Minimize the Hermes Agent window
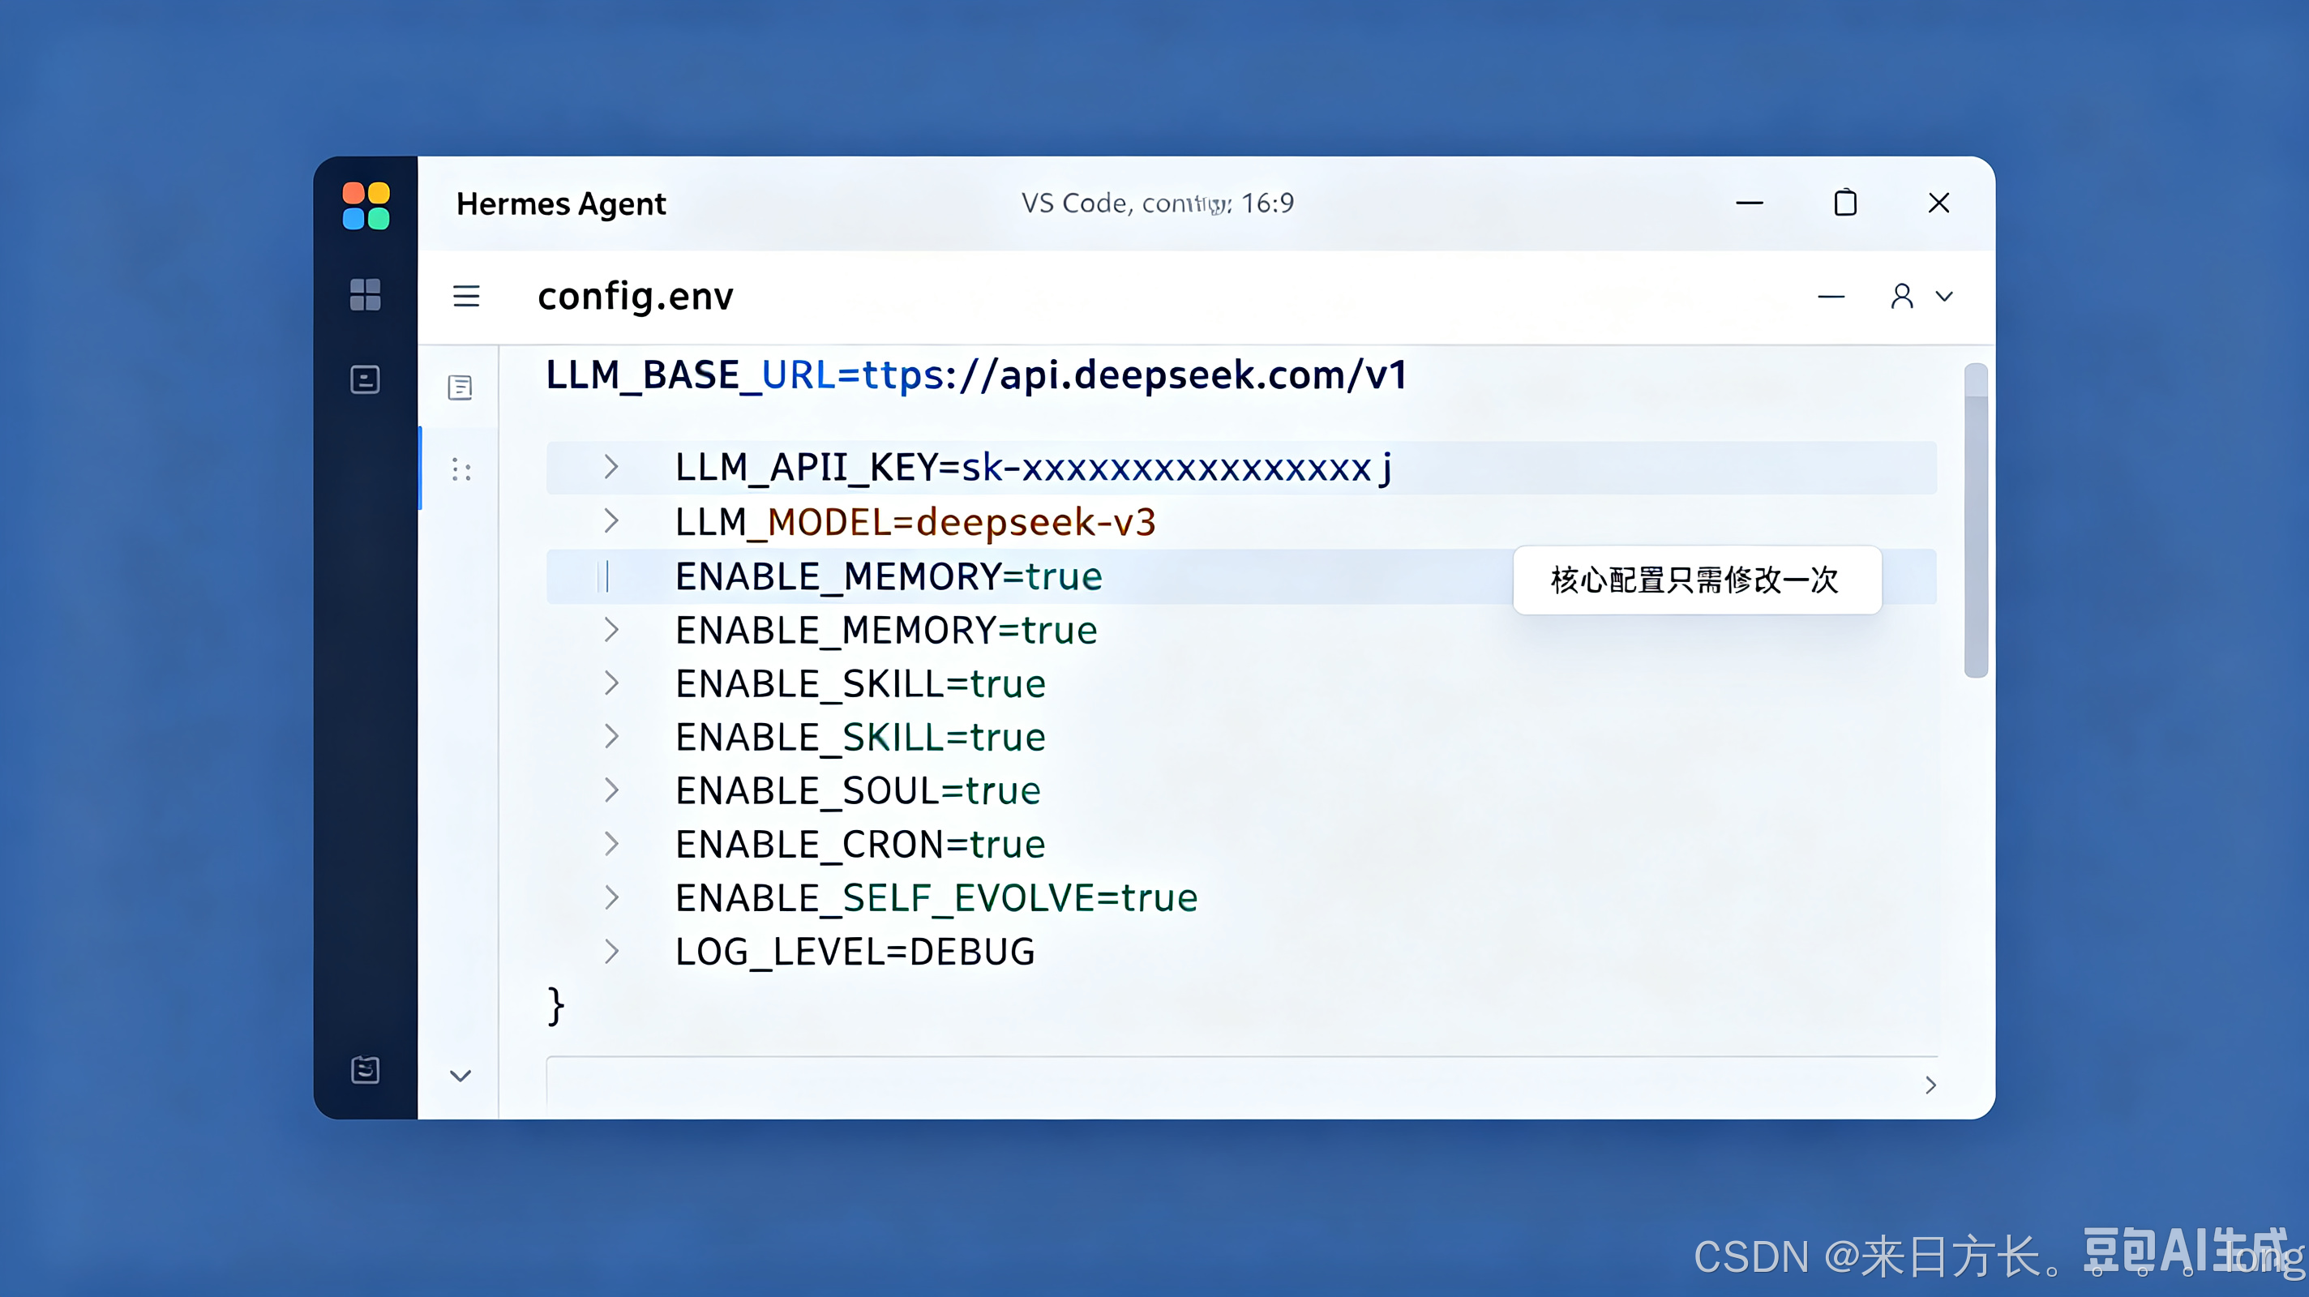The height and width of the screenshot is (1297, 2309). point(1749,203)
